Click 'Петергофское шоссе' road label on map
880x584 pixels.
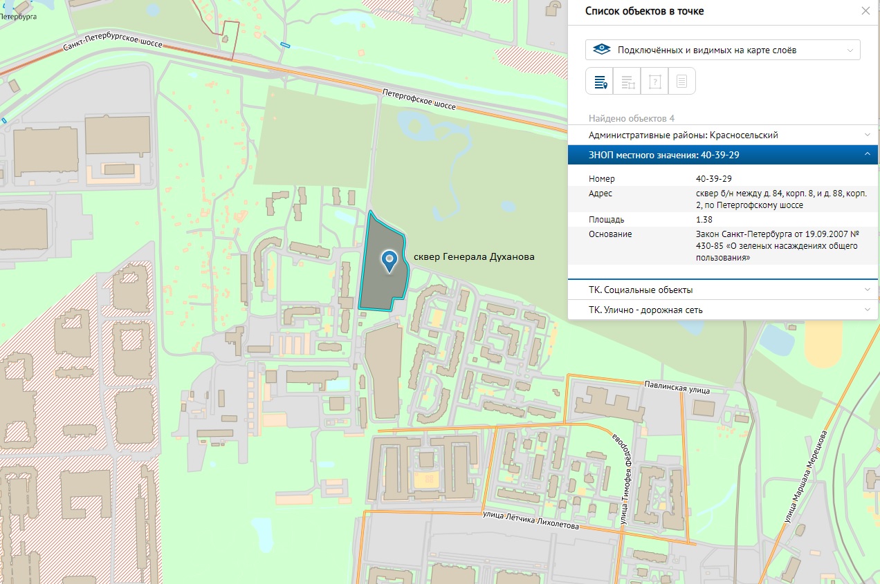coord(419,100)
